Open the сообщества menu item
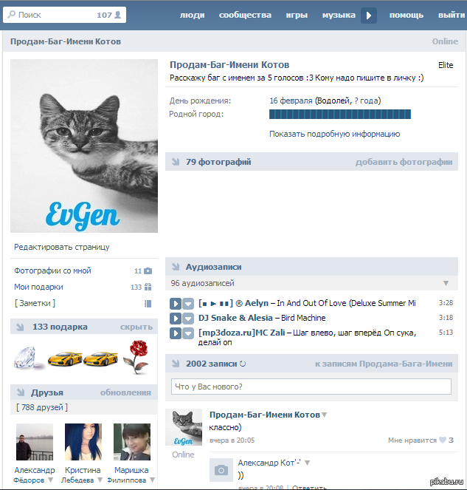The image size is (467, 490). coord(245,15)
